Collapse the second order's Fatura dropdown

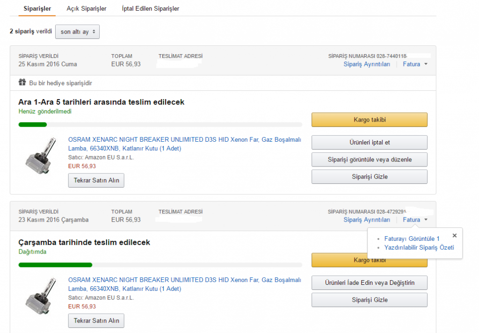[415, 220]
